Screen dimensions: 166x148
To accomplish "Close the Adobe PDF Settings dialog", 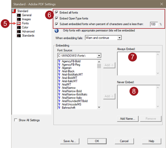I will point(161,4).
